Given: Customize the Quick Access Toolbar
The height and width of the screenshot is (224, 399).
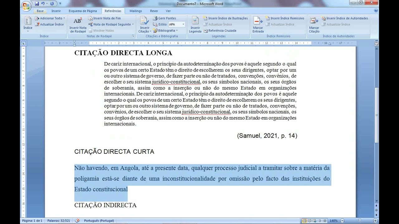Looking at the screenshot, I should coord(60,4).
